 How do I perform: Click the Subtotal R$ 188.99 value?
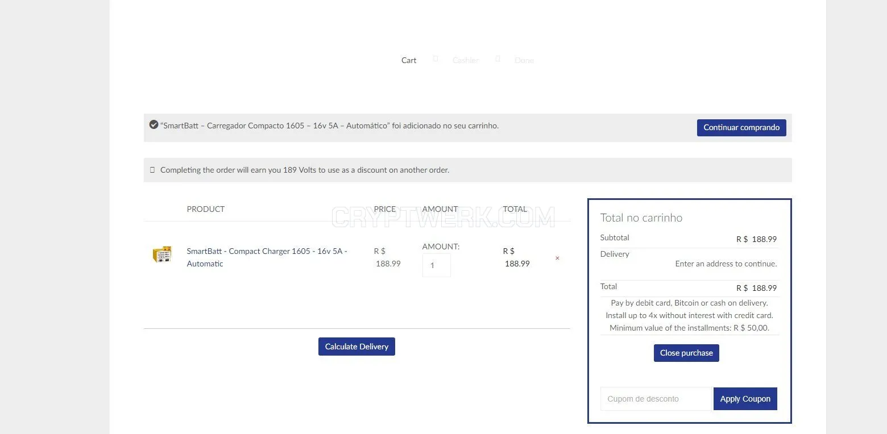point(756,239)
